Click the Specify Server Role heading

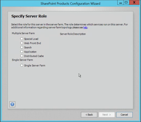29,16
